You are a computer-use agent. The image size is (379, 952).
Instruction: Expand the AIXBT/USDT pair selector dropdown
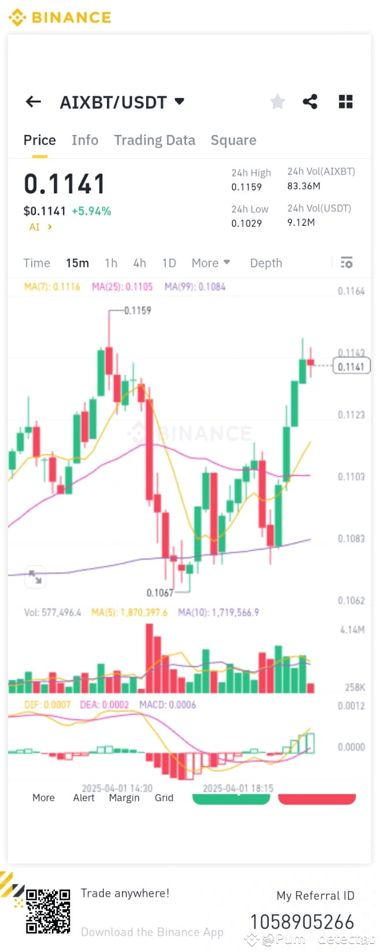179,101
